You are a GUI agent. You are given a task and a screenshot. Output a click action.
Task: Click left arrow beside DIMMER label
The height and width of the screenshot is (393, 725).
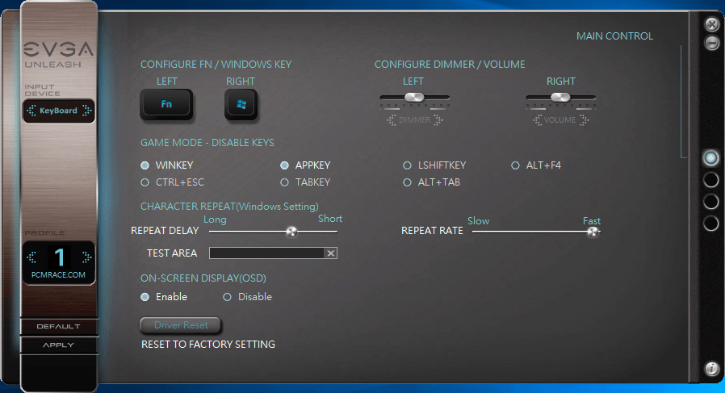[x=392, y=120]
